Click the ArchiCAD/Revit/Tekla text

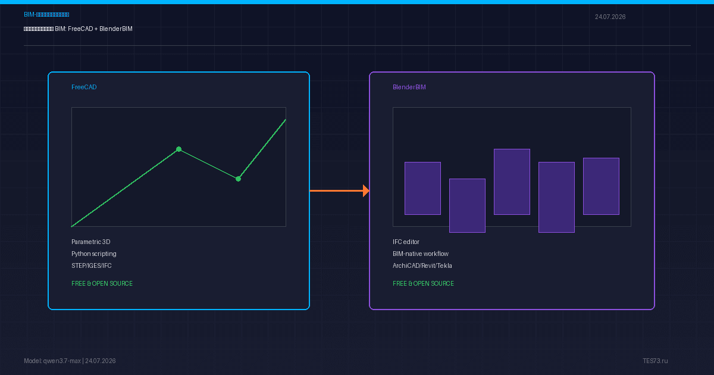coord(422,265)
